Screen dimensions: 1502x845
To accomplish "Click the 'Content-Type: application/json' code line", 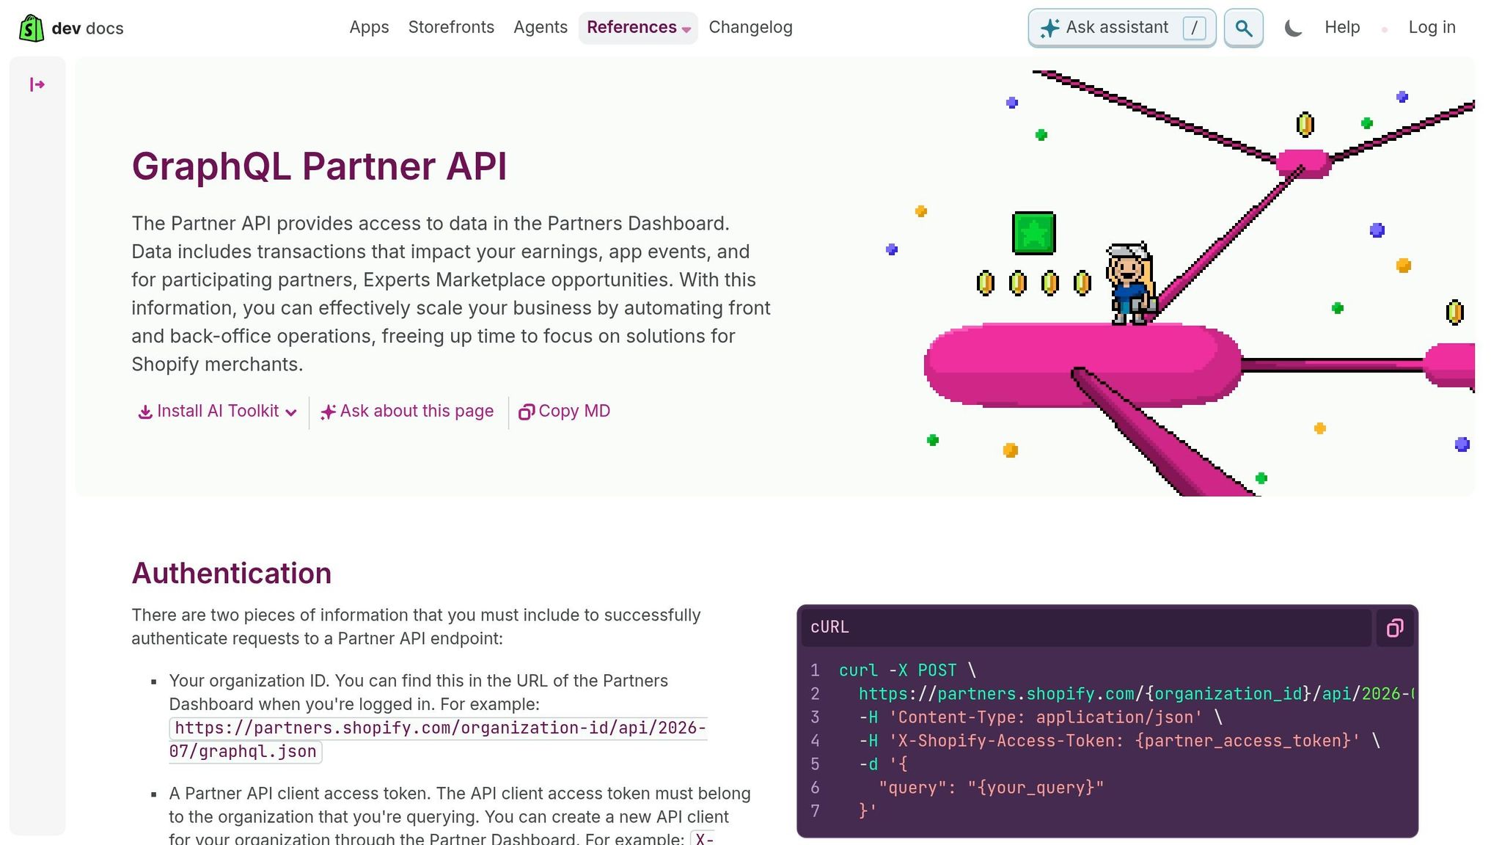I will coord(1041,717).
